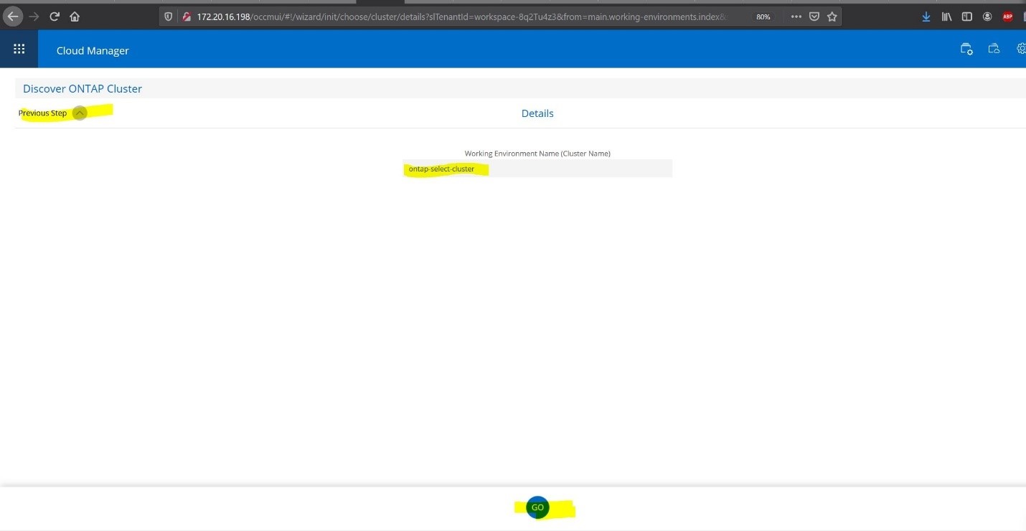Click the Cloud Manager title
This screenshot has height=531, width=1026.
click(93, 50)
